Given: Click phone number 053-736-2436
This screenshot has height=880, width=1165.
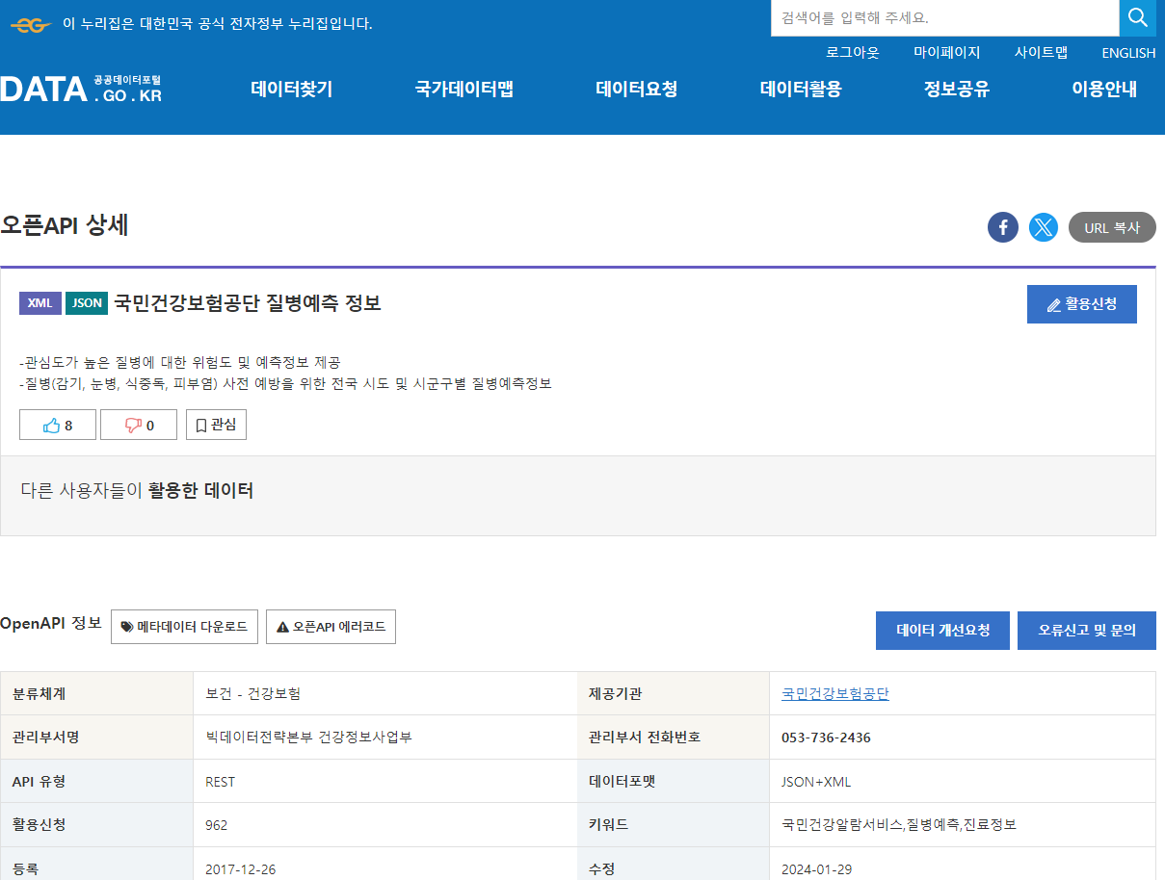Looking at the screenshot, I should point(826,738).
